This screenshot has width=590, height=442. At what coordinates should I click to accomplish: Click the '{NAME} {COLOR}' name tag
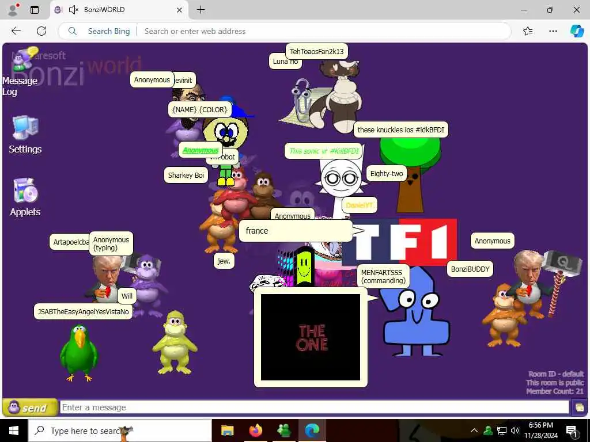(200, 109)
